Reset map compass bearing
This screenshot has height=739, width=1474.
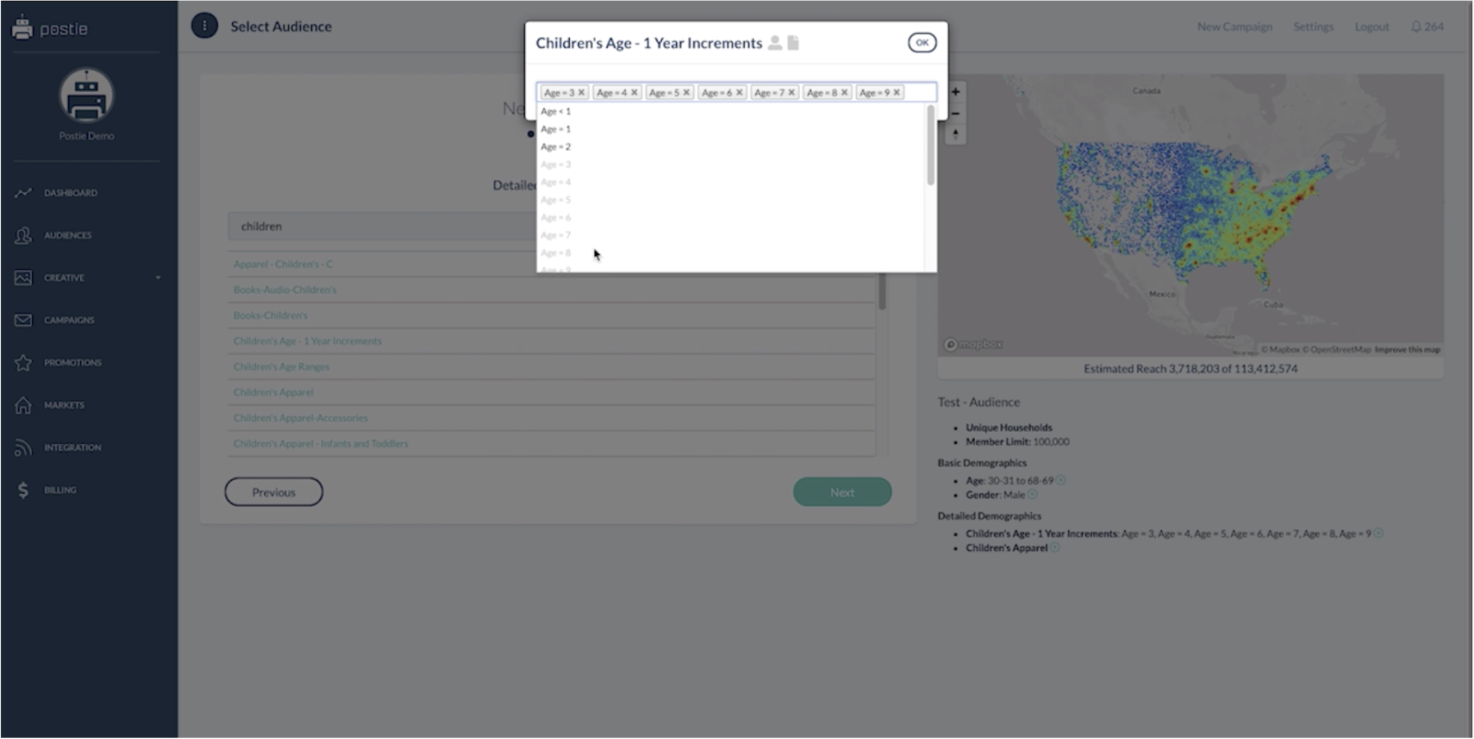coord(956,134)
